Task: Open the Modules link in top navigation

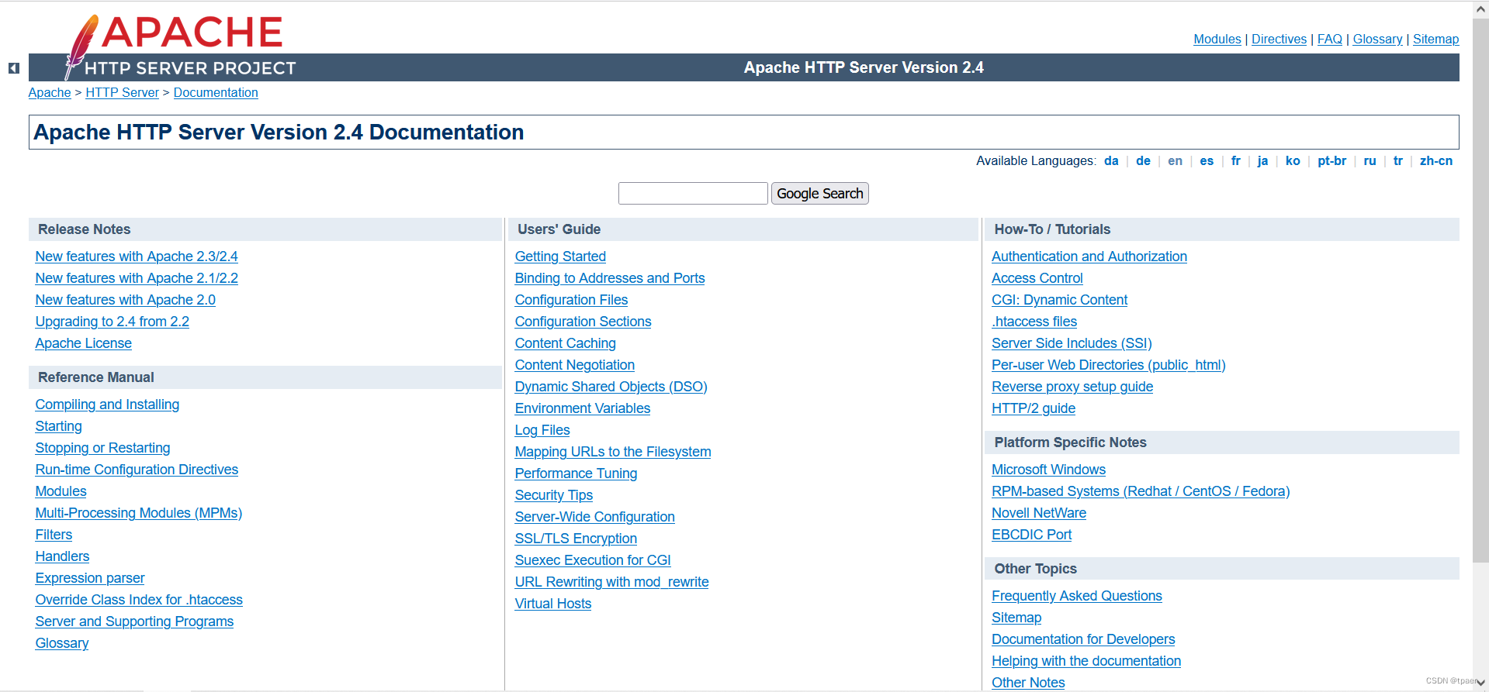Action: click(1217, 39)
